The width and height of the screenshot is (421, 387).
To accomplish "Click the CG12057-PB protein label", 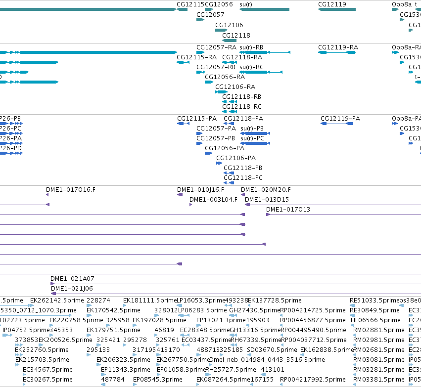I will [x=216, y=138].
